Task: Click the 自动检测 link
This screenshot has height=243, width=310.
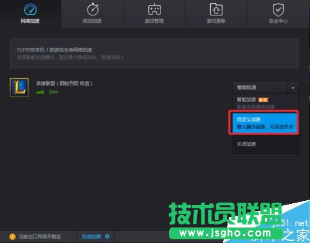Action: click(91, 236)
